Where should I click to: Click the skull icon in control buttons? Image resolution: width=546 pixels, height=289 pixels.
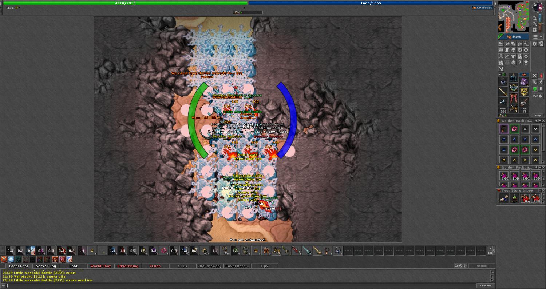(x=513, y=50)
